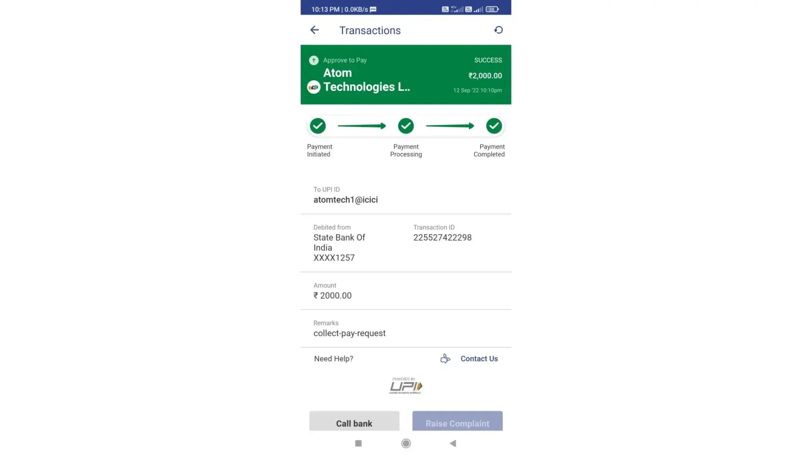Tap the green SUCCESS transaction banner amount

pos(485,76)
